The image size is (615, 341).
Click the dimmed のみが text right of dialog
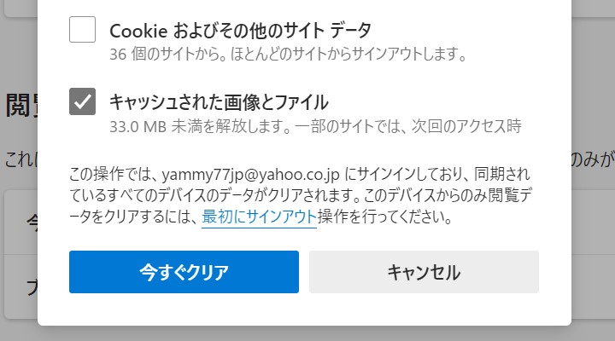pyautogui.click(x=592, y=159)
